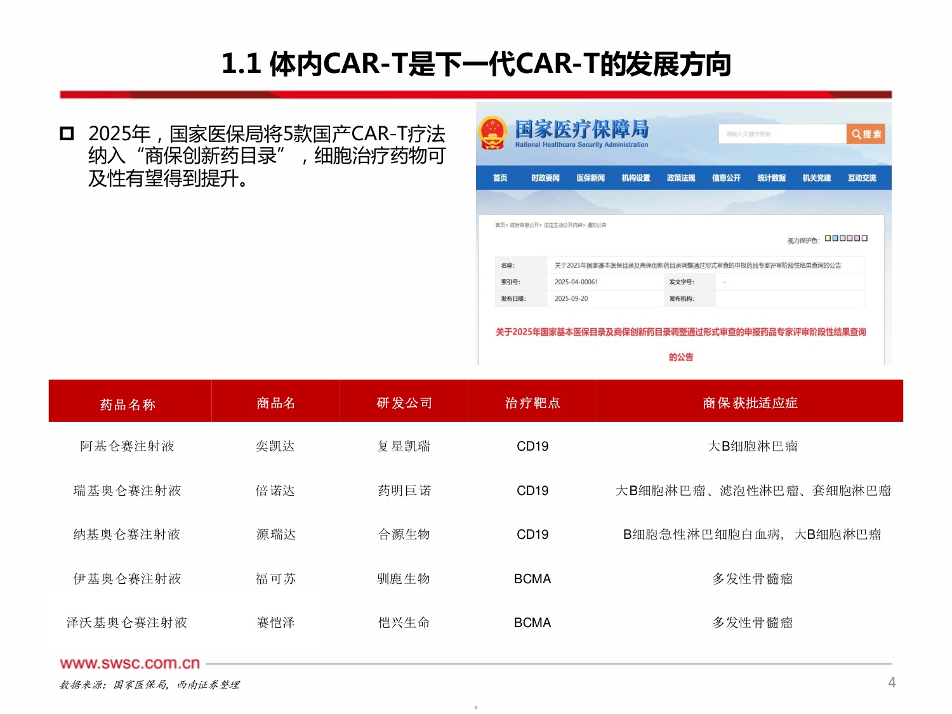Click the 恺兴生命 company cell
The height and width of the screenshot is (714, 952).
[x=404, y=623]
